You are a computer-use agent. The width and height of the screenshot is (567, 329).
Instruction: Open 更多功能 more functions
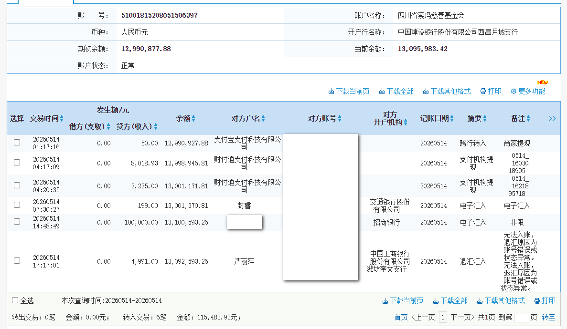(528, 92)
